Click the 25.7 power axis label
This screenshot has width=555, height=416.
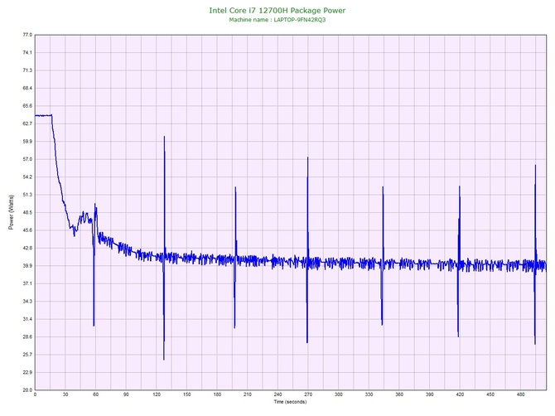(x=27, y=355)
